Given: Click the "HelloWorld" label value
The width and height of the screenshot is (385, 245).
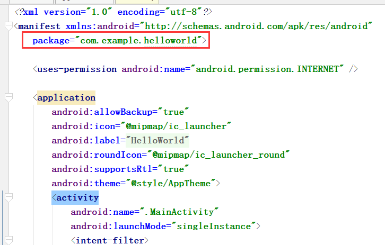Looking at the screenshot, I should pyautogui.click(x=157, y=140).
